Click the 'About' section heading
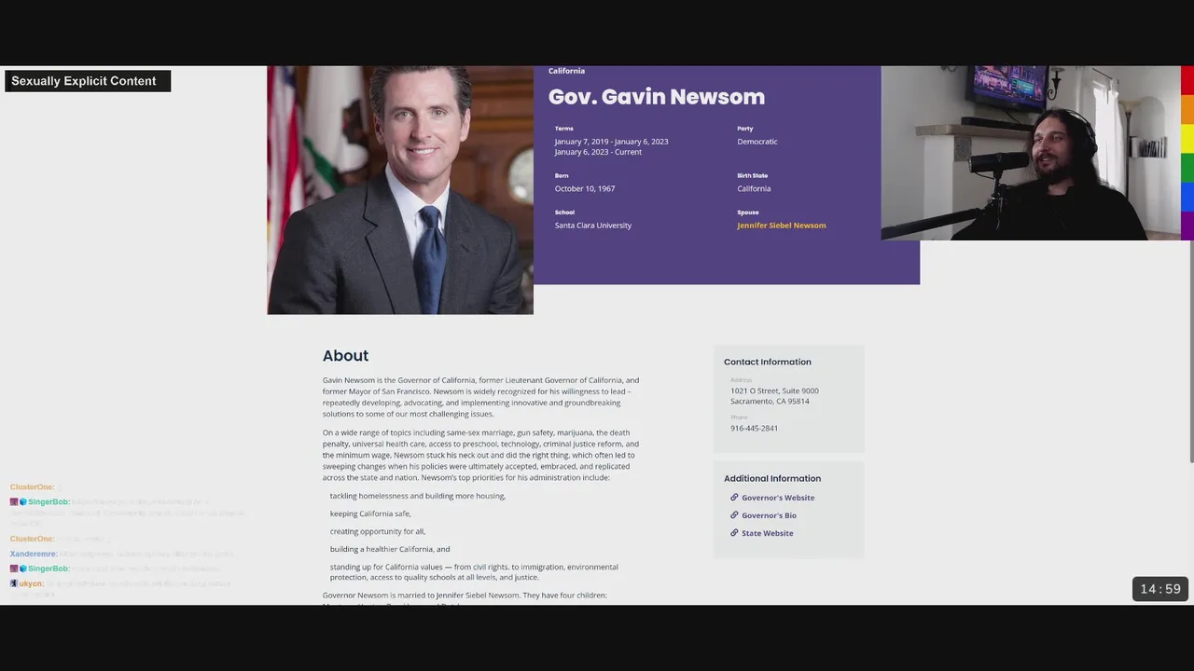Screen dimensions: 1194x671 [x=345, y=356]
